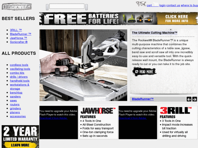Go to the benchtop category

[16, 93]
